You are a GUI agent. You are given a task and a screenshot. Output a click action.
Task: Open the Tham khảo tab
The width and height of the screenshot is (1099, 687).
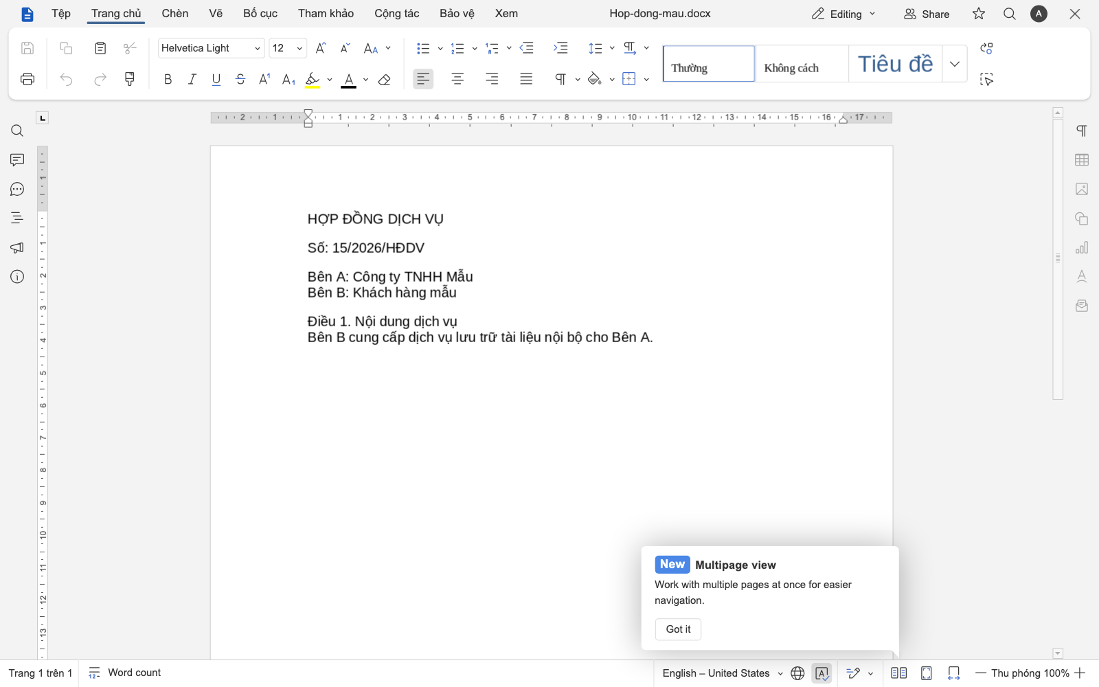[326, 14]
